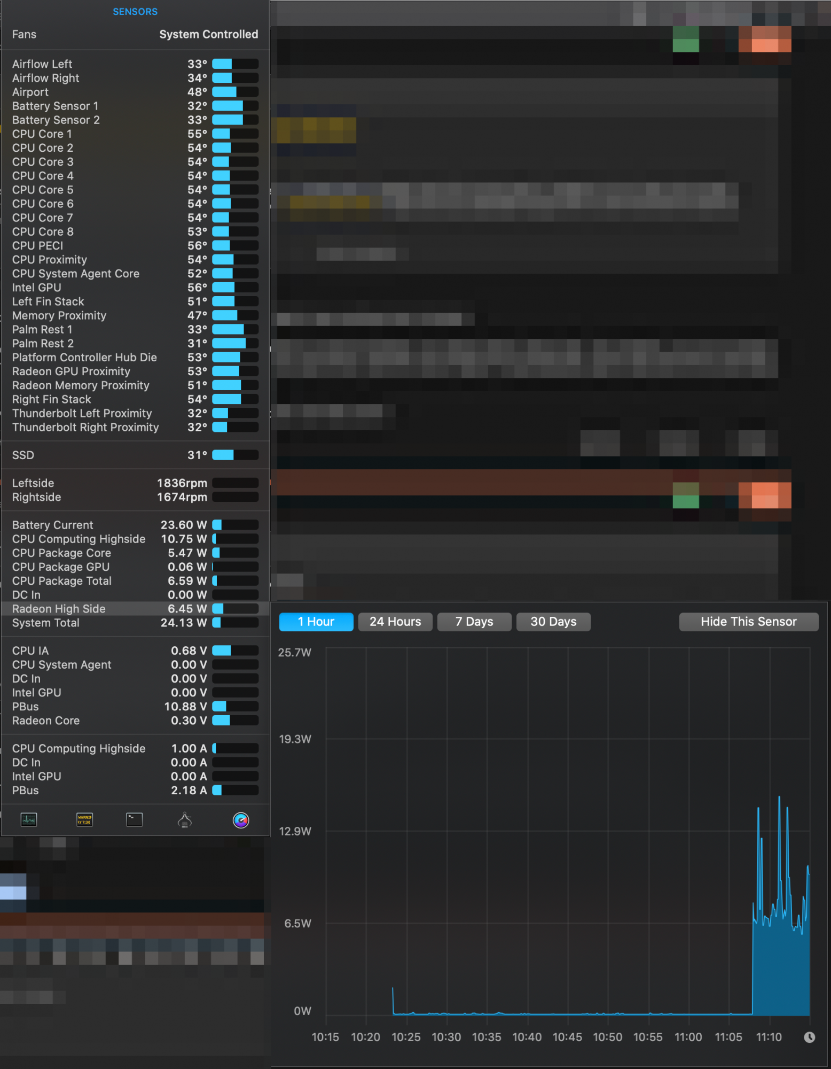
Task: Select the CPU Core 2 row
Action: tap(135, 148)
